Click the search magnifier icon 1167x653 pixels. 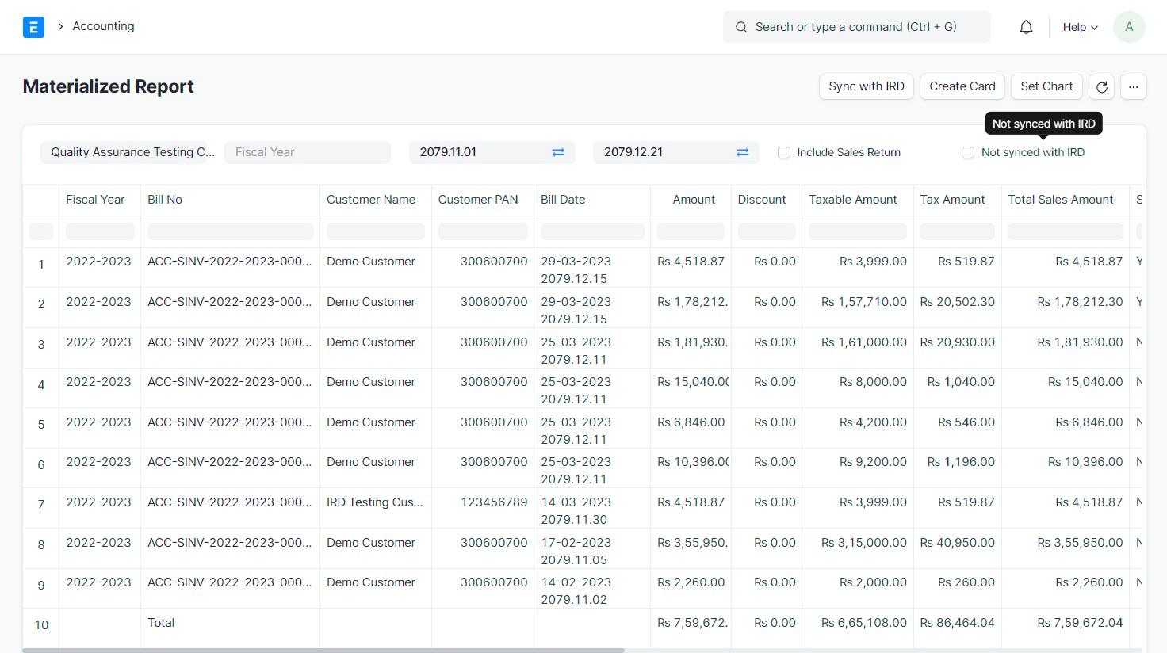tap(740, 26)
